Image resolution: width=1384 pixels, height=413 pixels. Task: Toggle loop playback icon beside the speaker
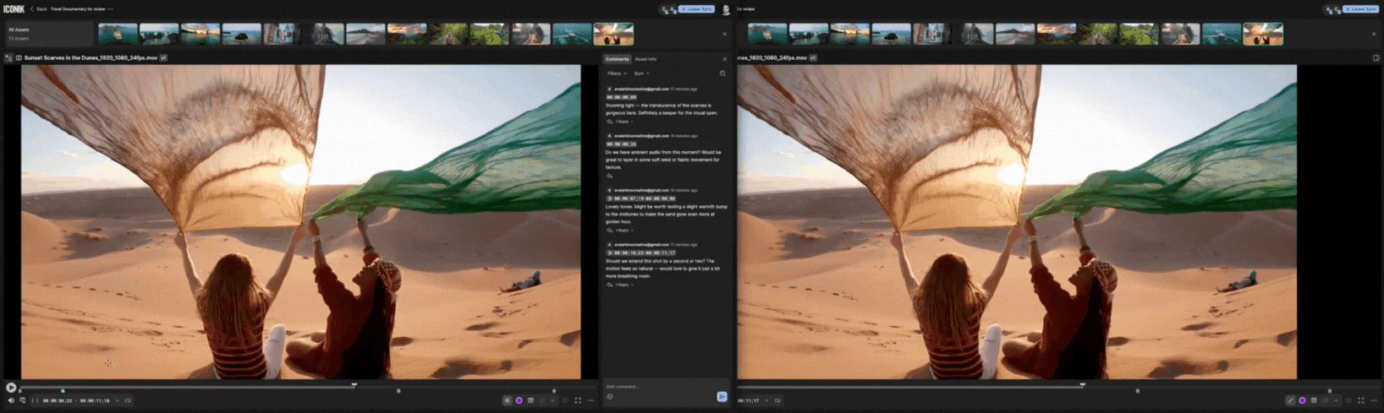[22, 400]
